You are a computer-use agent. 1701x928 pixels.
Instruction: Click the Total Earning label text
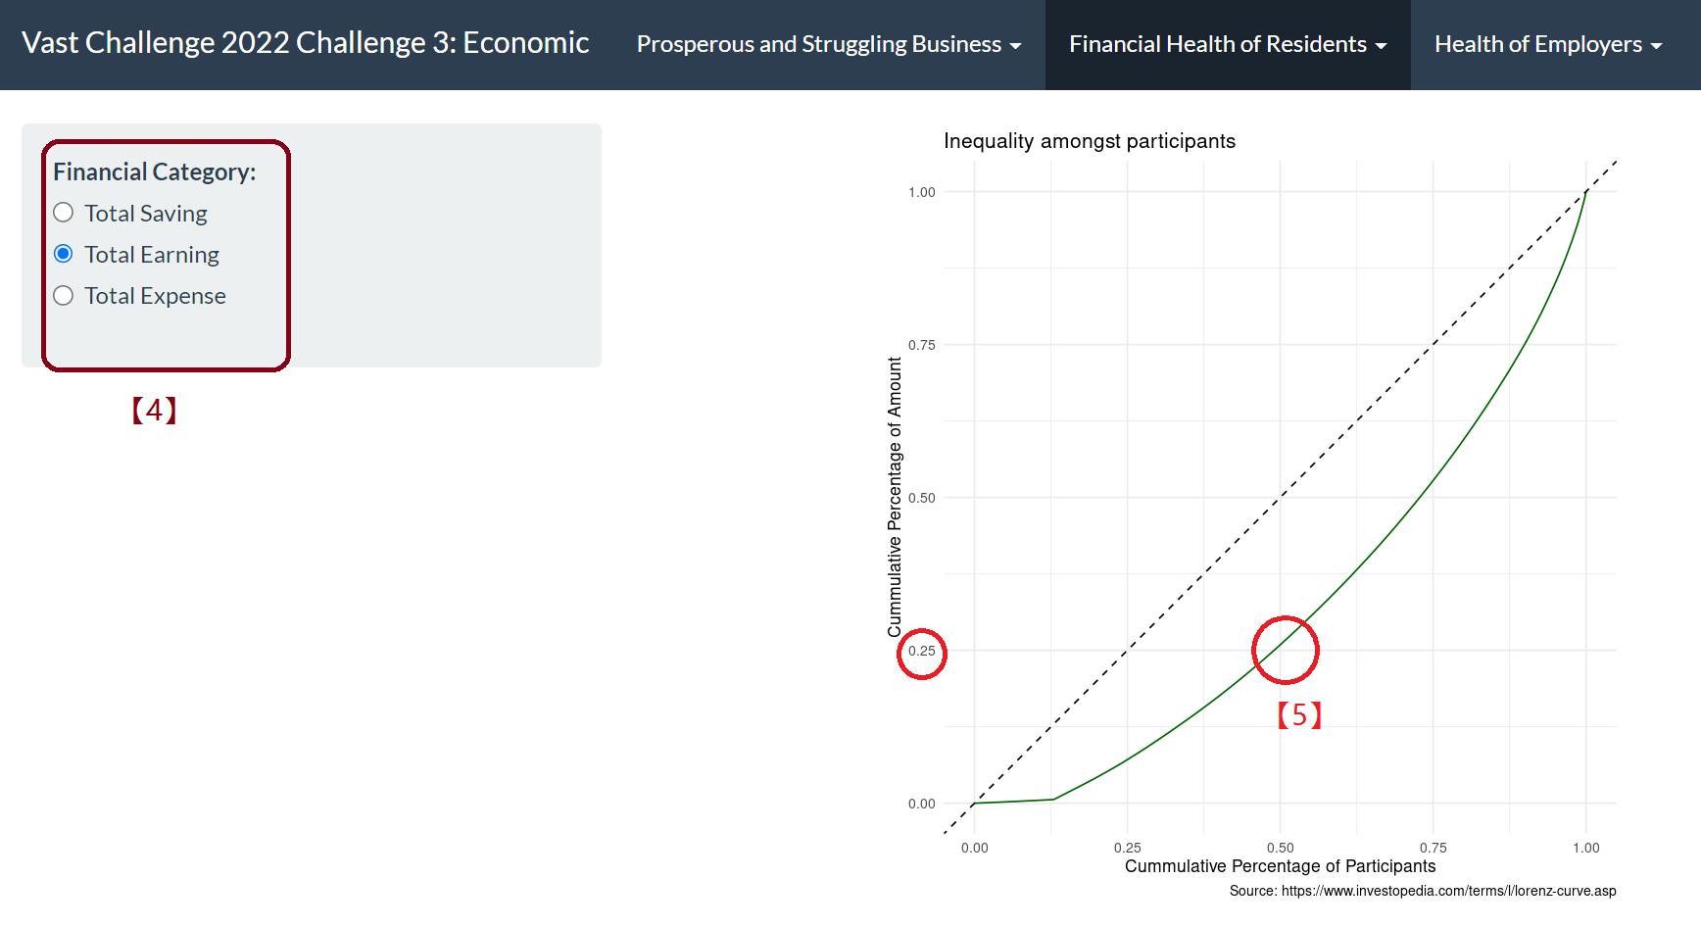coord(152,255)
